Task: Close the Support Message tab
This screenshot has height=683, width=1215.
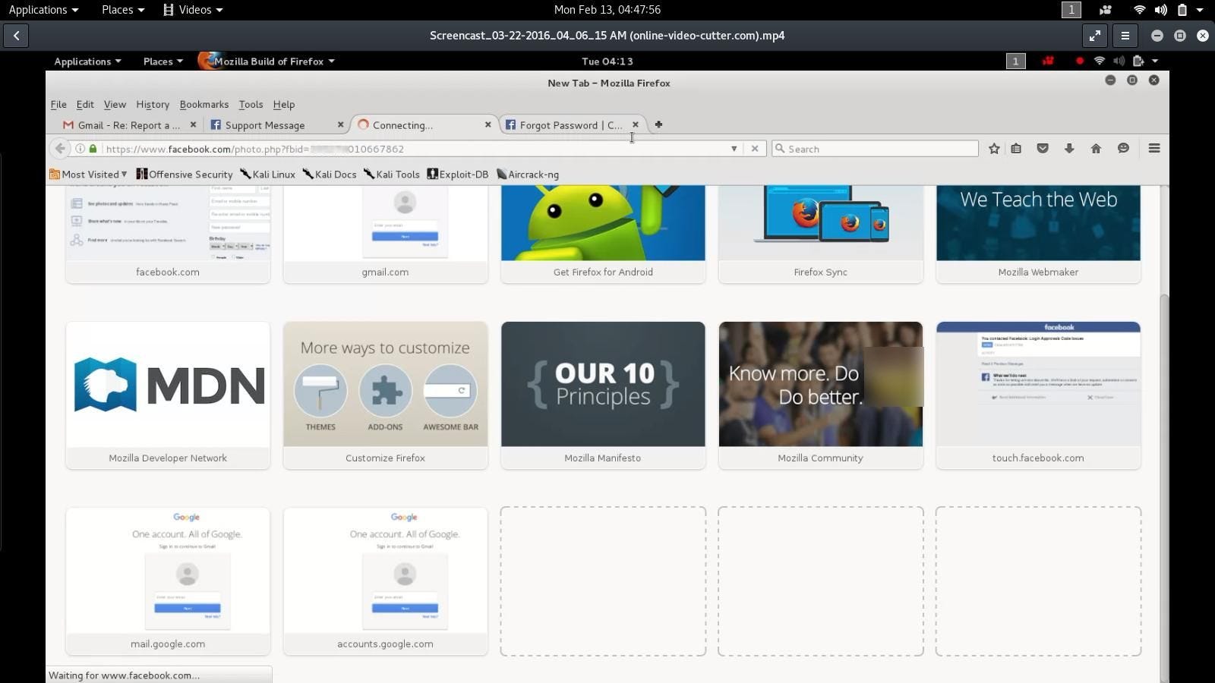Action: click(340, 124)
